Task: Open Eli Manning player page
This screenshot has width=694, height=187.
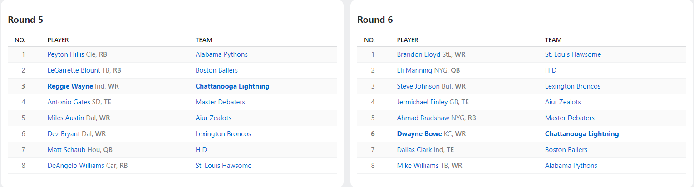Action: pos(414,70)
